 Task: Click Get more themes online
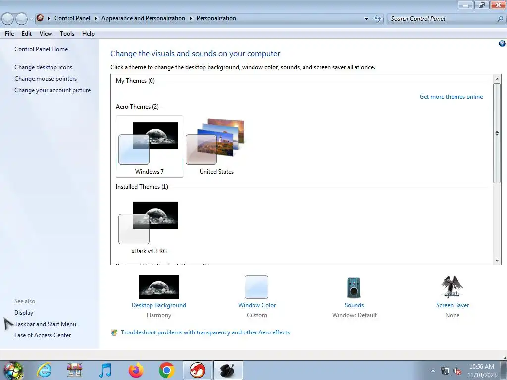pyautogui.click(x=451, y=97)
